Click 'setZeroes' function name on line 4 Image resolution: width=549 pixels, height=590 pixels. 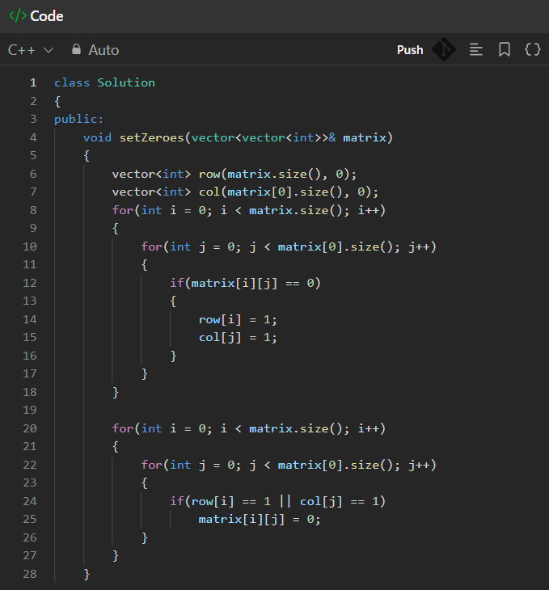pos(152,137)
